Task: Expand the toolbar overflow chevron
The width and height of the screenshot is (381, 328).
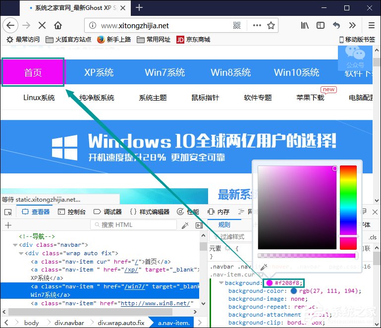Action: click(x=352, y=25)
